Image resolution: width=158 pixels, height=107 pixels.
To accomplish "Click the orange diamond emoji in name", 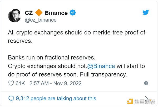I will click(39, 13).
